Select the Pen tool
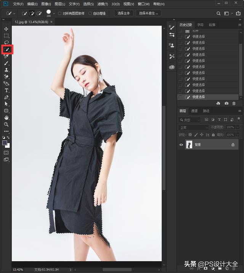This screenshot has height=273, width=244. pos(6,97)
